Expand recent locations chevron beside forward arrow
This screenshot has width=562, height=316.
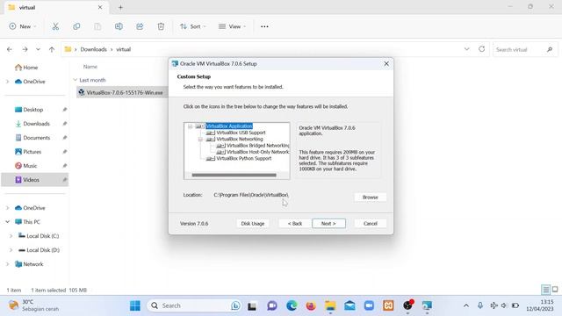[x=38, y=49]
